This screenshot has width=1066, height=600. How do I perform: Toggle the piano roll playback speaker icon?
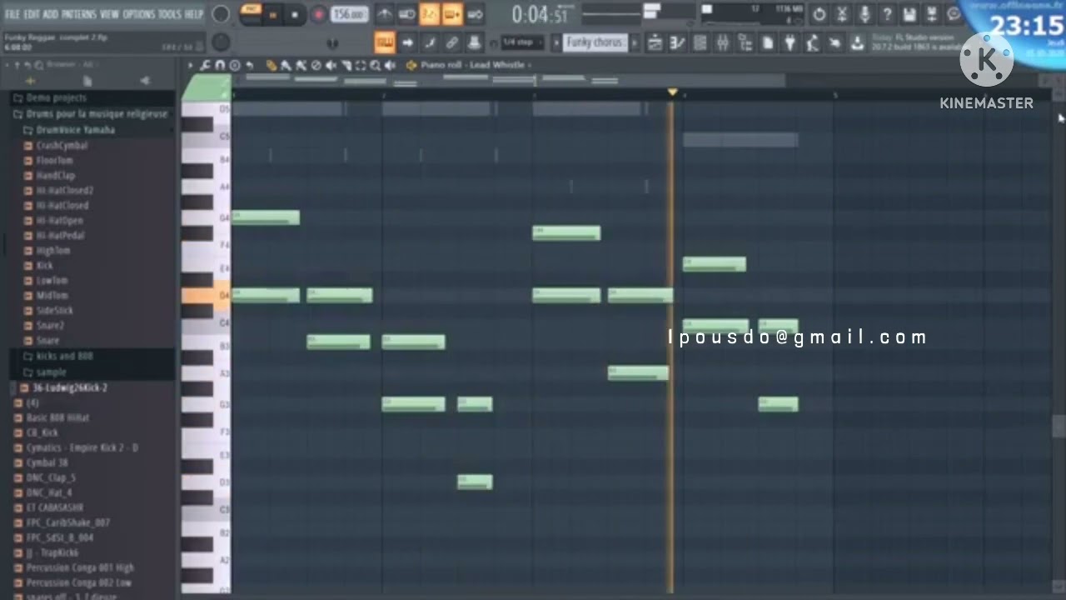(389, 65)
